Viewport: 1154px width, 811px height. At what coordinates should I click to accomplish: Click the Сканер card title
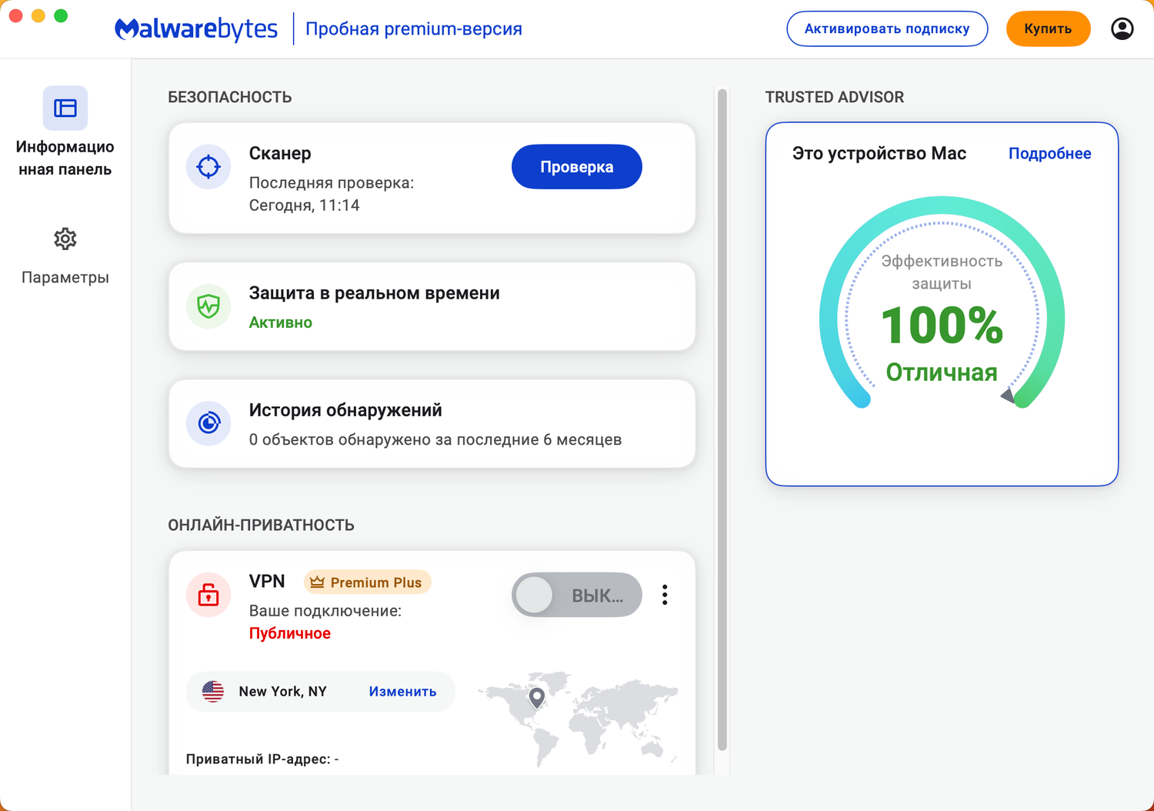pos(280,153)
